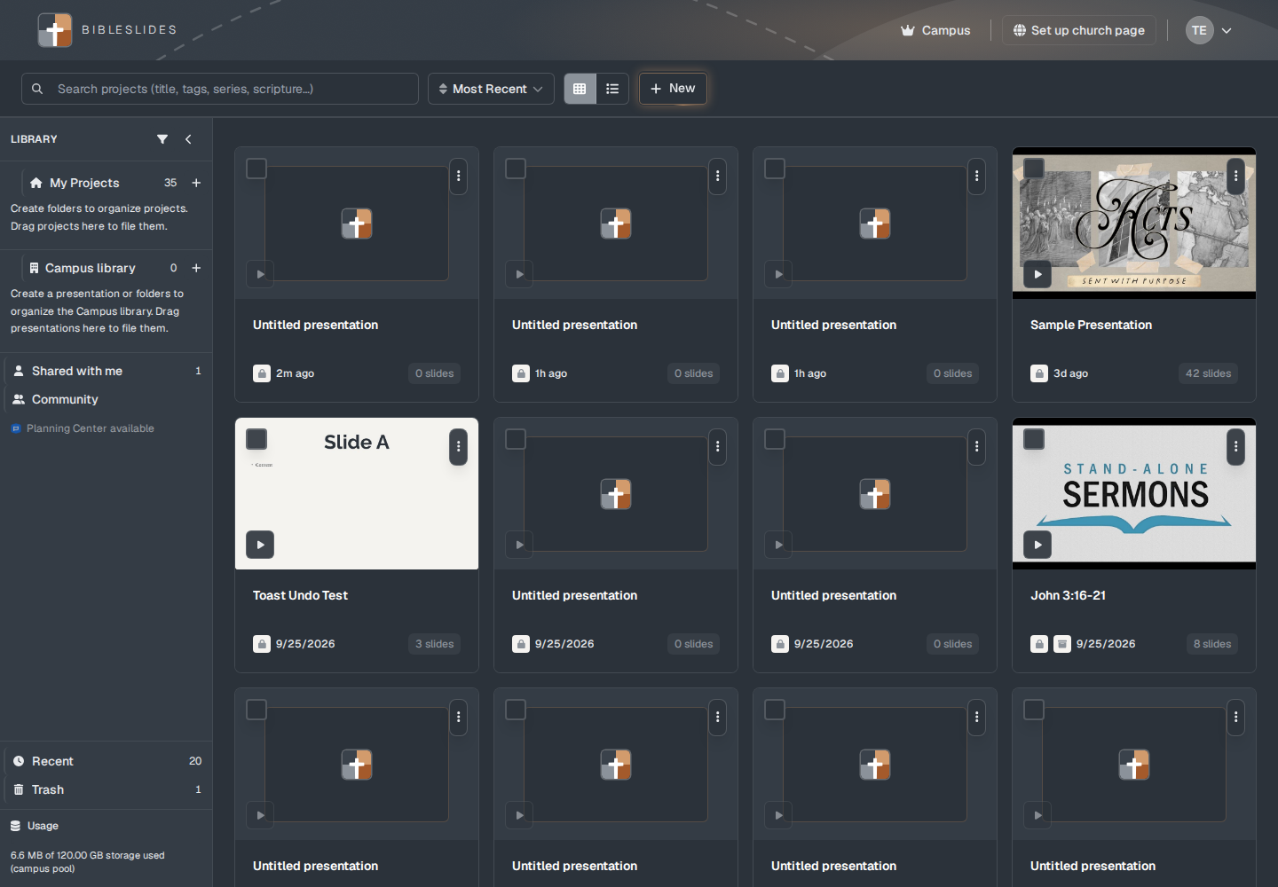Click the play icon on the '2m ago' card
Screen dimensions: 1278x887
260,274
